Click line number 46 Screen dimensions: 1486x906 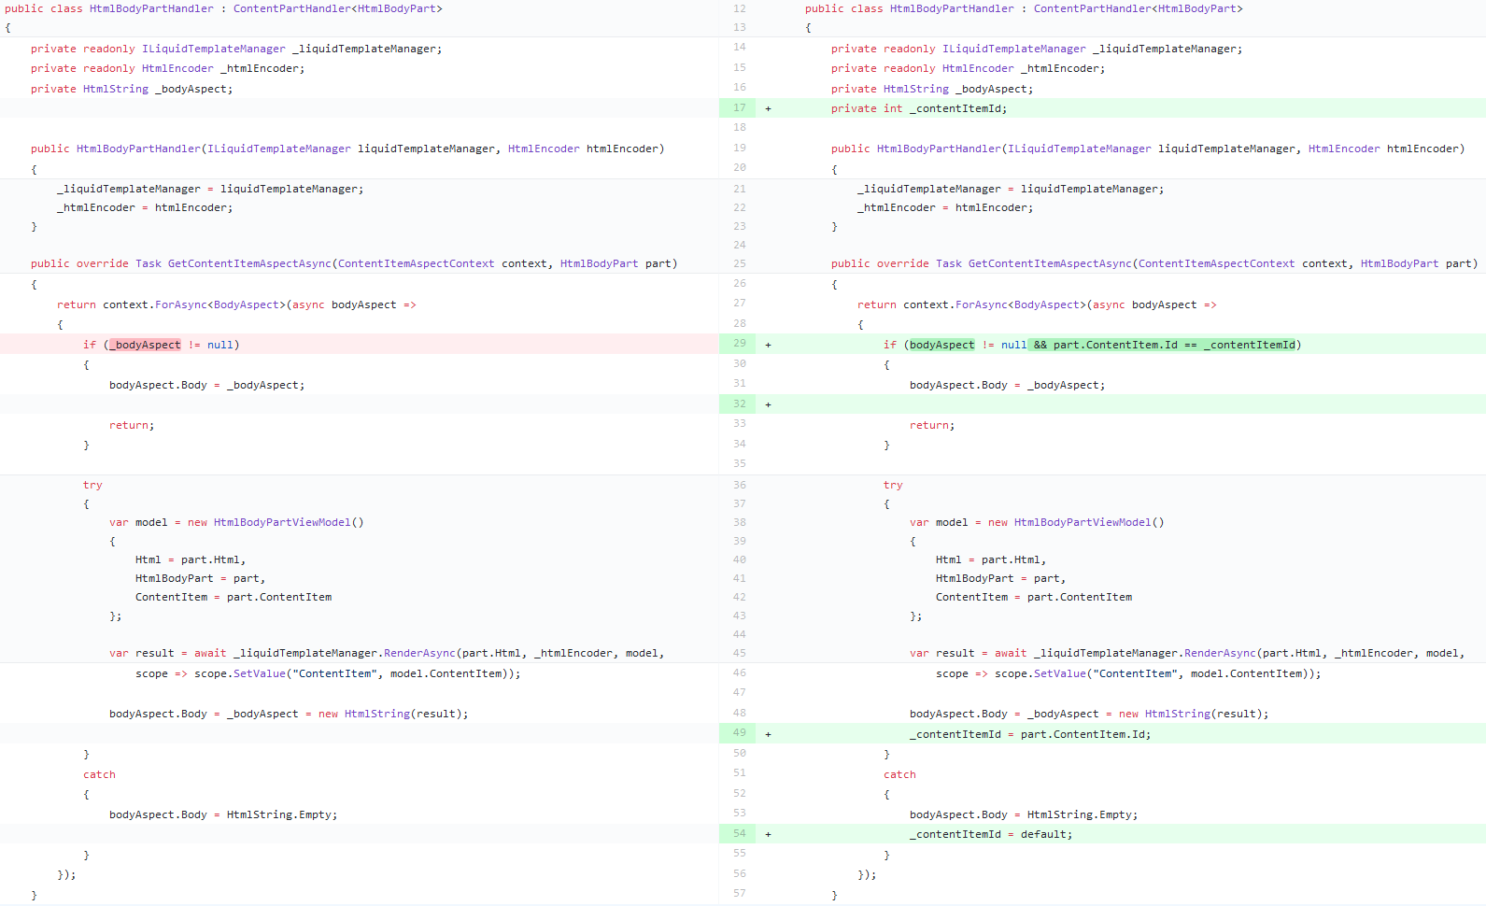click(740, 672)
